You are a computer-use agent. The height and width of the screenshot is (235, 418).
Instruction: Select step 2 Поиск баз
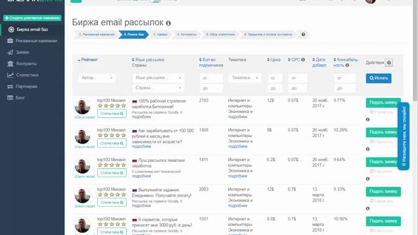pyautogui.click(x=133, y=35)
